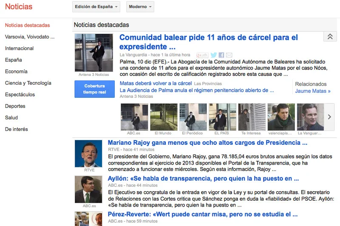Click the Noticias destacadas section heading
The height and width of the screenshot is (226, 340).
(x=101, y=25)
